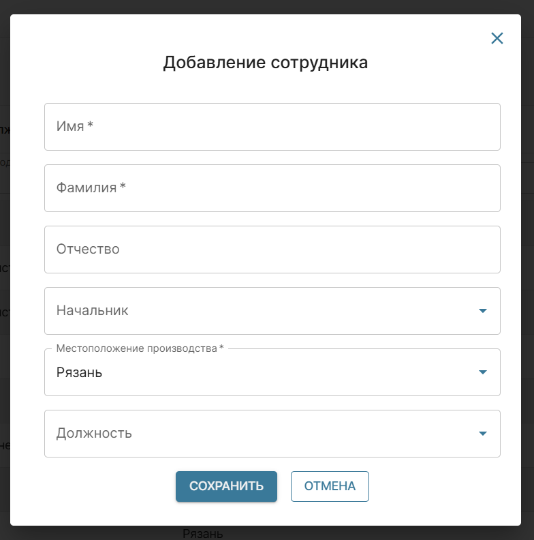Image resolution: width=534 pixels, height=540 pixels.
Task: Focus the Фамилия text field
Action: tap(272, 188)
